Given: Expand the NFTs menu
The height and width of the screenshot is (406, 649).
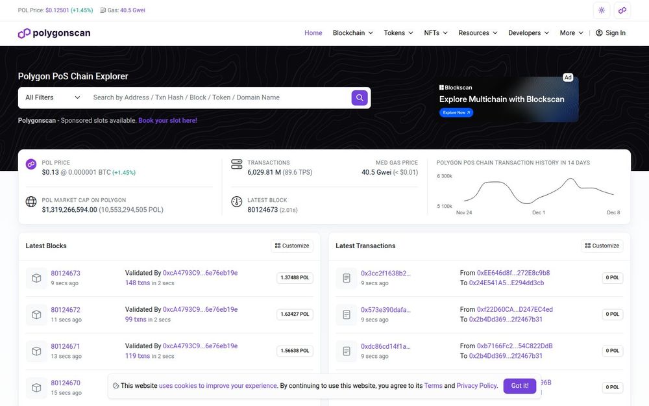Looking at the screenshot, I should [435, 33].
